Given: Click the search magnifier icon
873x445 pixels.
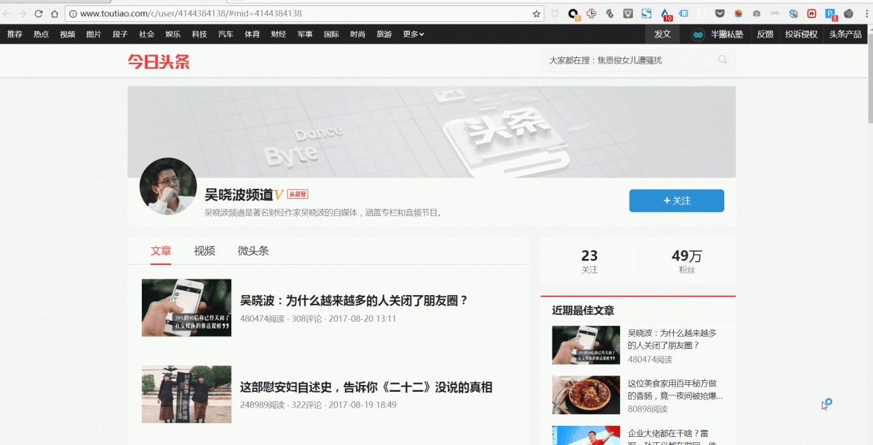Looking at the screenshot, I should (722, 60).
